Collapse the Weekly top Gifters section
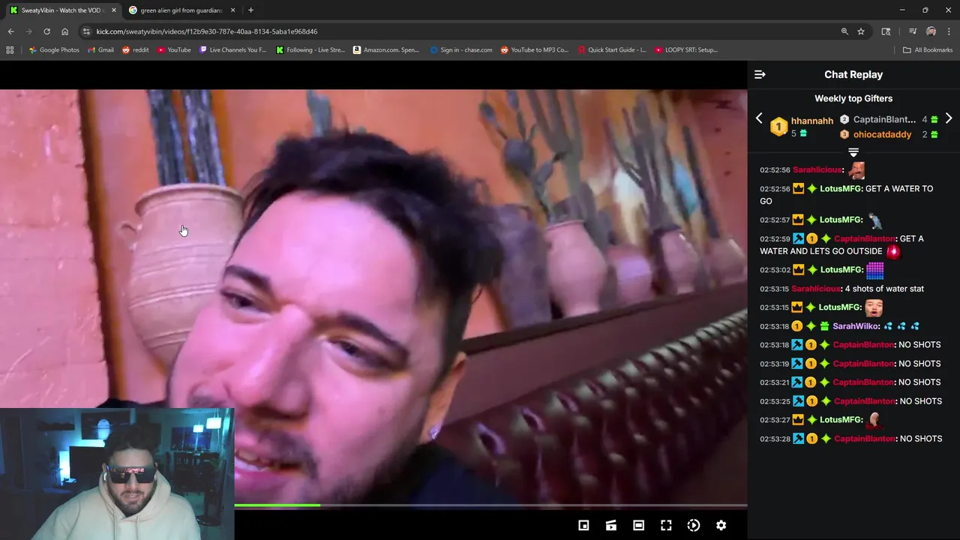The image size is (960, 540). coord(853,152)
